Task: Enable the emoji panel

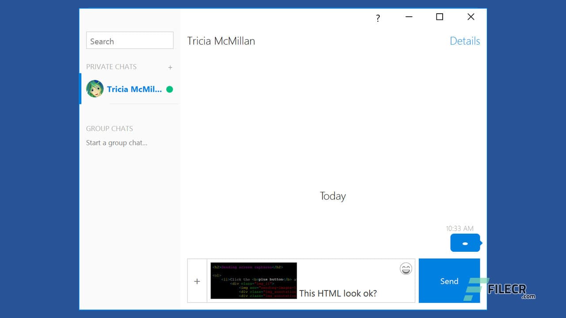Action: pos(405,269)
